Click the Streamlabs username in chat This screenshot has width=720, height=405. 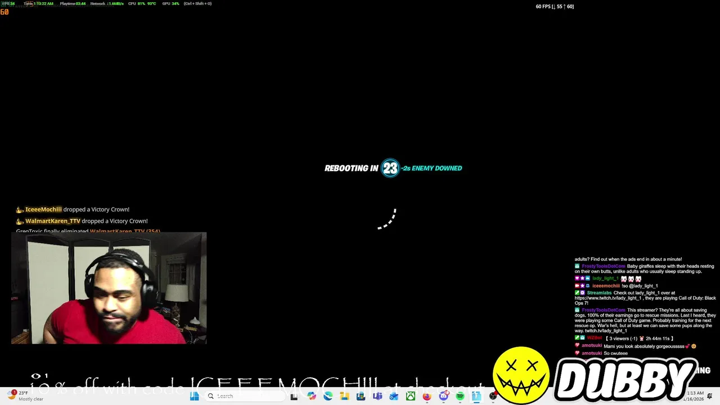pyautogui.click(x=599, y=293)
